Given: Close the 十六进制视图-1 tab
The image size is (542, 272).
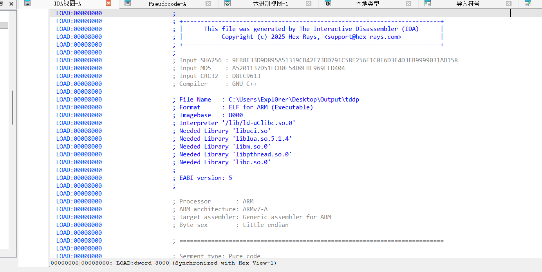Looking at the screenshot, I should click(309, 4).
